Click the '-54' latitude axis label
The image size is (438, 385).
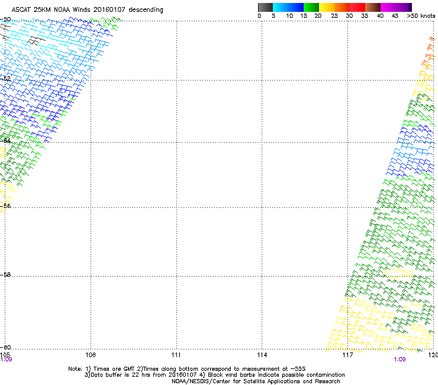5,140
